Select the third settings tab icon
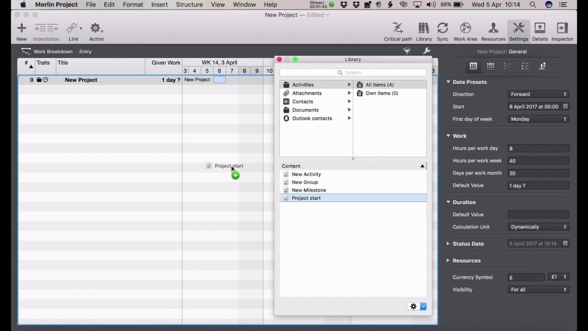This screenshot has width=588, height=331. (x=508, y=66)
